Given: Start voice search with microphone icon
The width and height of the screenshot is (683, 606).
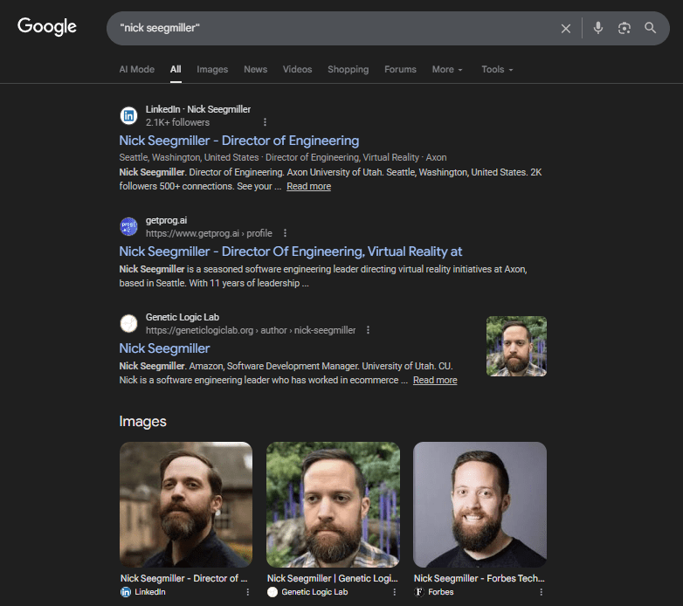Looking at the screenshot, I should pyautogui.click(x=598, y=28).
